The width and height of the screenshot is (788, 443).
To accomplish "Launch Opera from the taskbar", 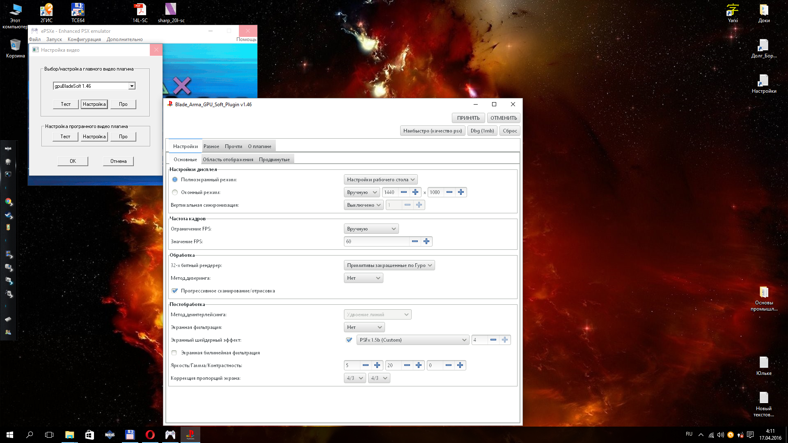I will [150, 435].
